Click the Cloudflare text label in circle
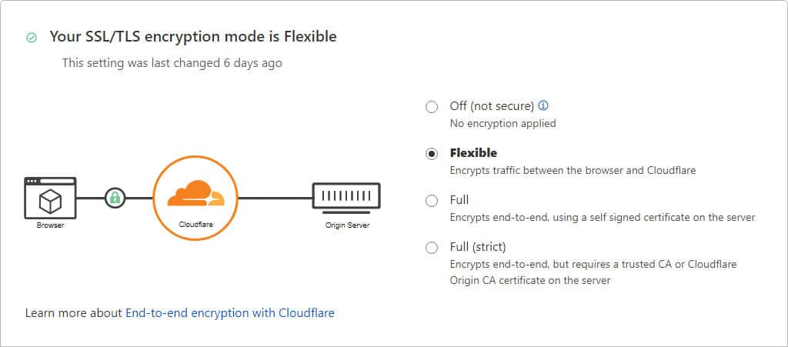788x347 pixels. pos(194,224)
